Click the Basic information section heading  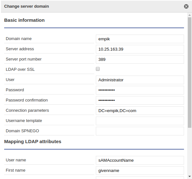(24, 20)
